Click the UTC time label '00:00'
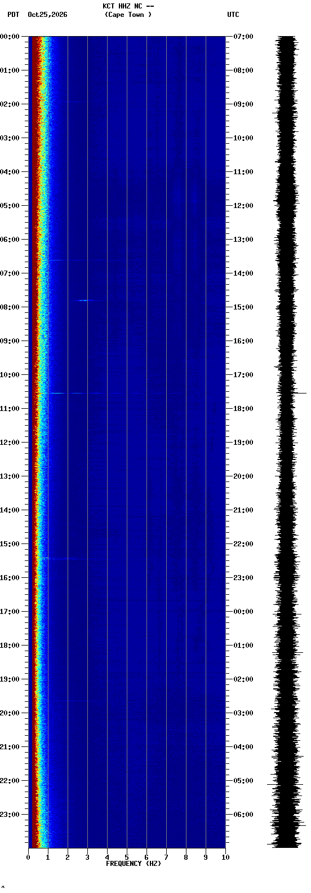The height and width of the screenshot is (893, 311). tap(243, 612)
